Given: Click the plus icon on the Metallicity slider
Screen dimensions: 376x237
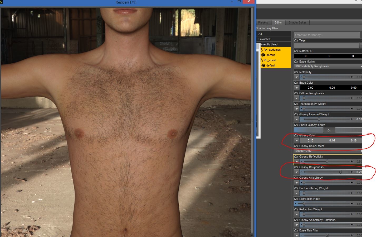Looking at the screenshot, I should [x=352, y=77].
